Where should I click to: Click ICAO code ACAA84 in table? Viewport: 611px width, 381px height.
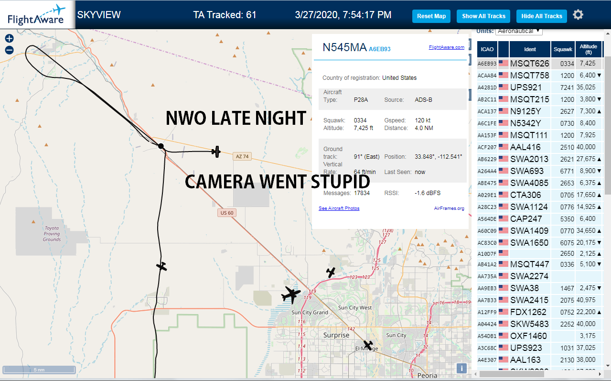click(x=487, y=75)
